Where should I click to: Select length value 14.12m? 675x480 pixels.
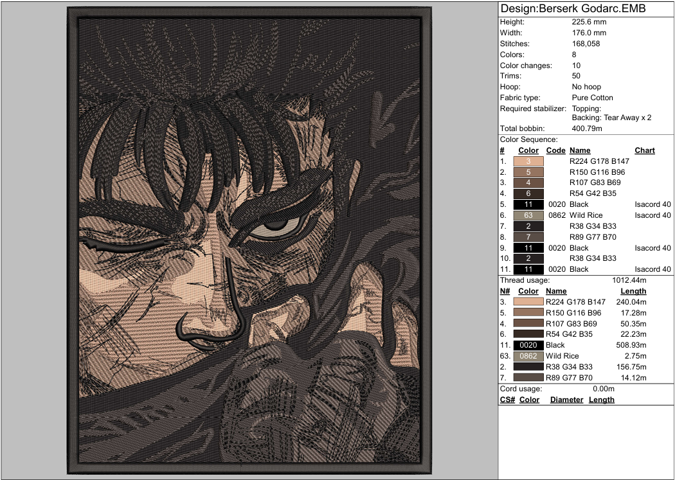tap(633, 378)
